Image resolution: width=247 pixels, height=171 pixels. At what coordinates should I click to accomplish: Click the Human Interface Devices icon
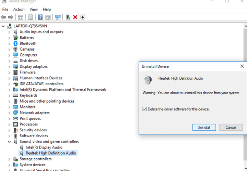pyautogui.click(x=15, y=78)
